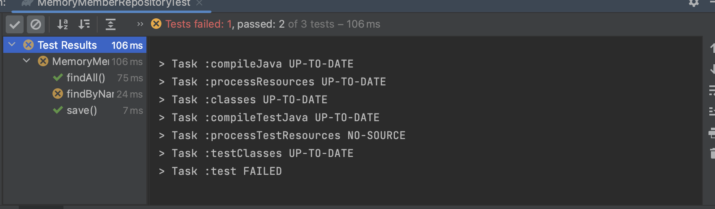Image resolution: width=715 pixels, height=209 pixels.
Task: Click the up arrow in console gutter
Action: 712,48
